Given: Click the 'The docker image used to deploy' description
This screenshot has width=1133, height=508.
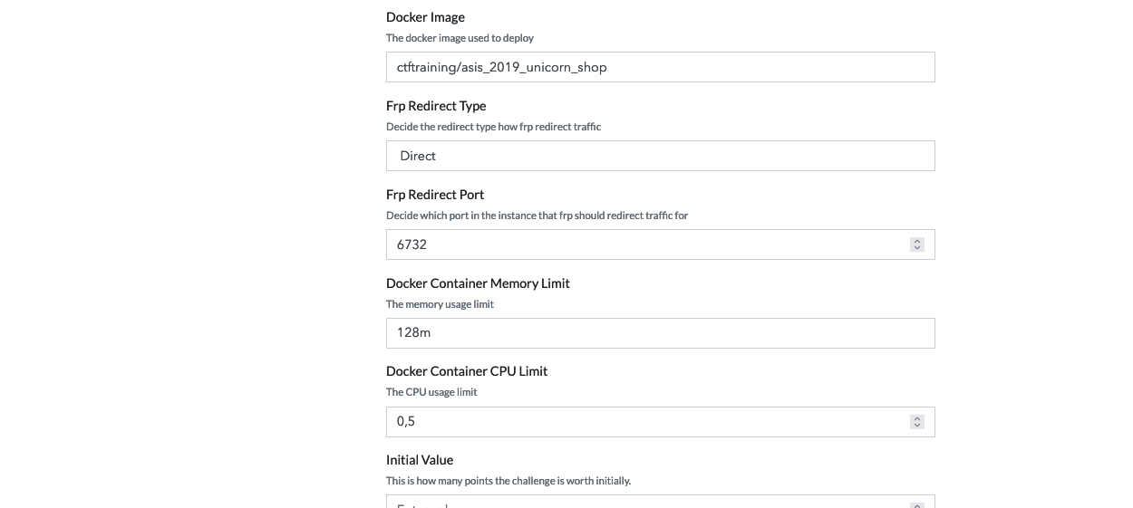Looking at the screenshot, I should tap(460, 38).
